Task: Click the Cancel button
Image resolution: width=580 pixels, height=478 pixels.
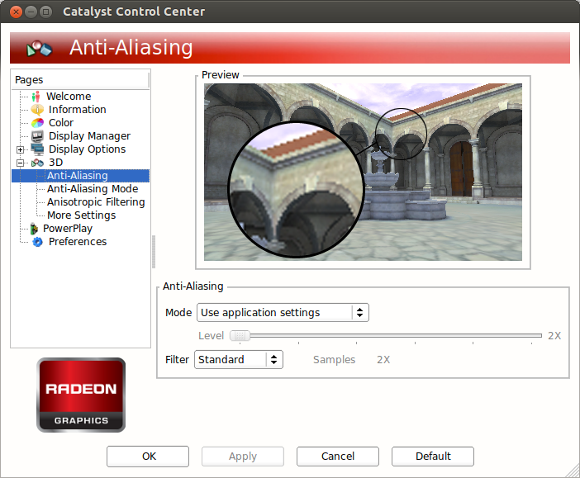Action: (338, 457)
